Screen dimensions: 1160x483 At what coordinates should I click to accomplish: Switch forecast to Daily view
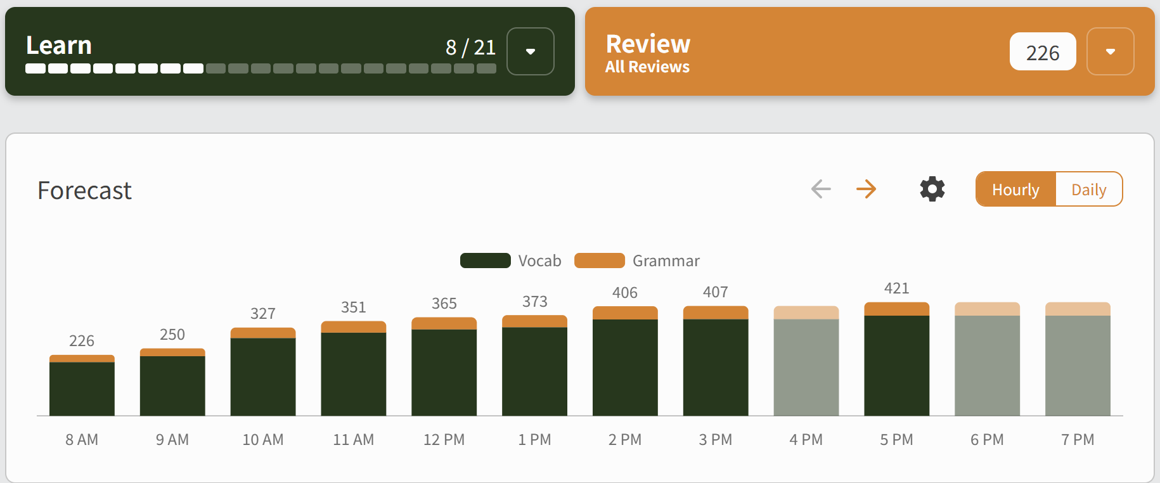point(1088,190)
